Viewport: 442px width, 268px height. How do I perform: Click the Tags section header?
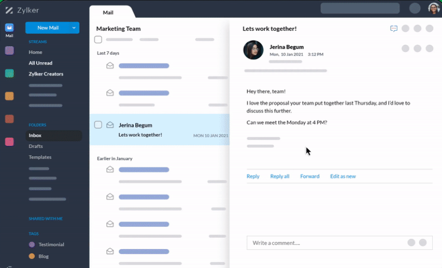pos(34,233)
